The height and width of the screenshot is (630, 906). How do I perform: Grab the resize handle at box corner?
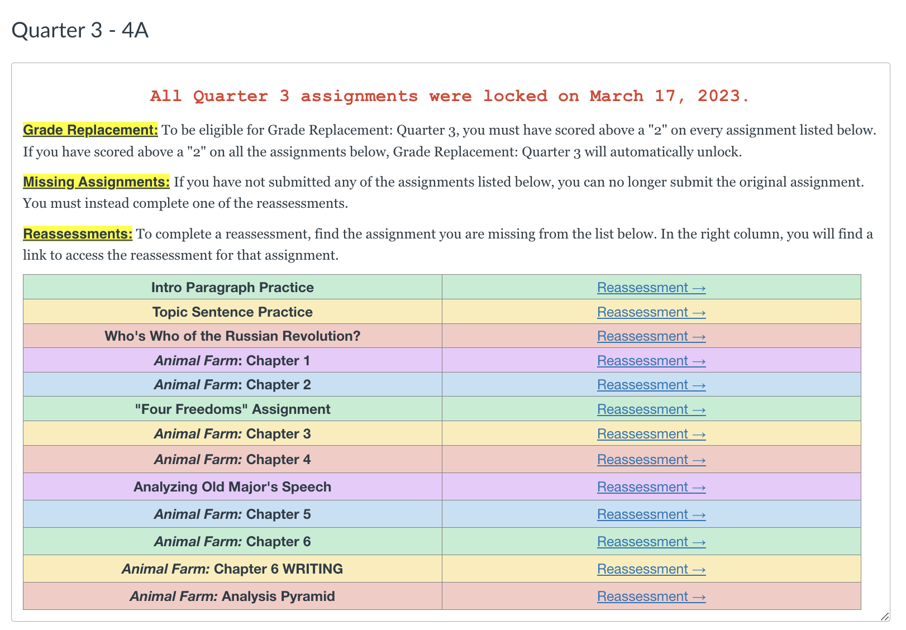point(884,616)
